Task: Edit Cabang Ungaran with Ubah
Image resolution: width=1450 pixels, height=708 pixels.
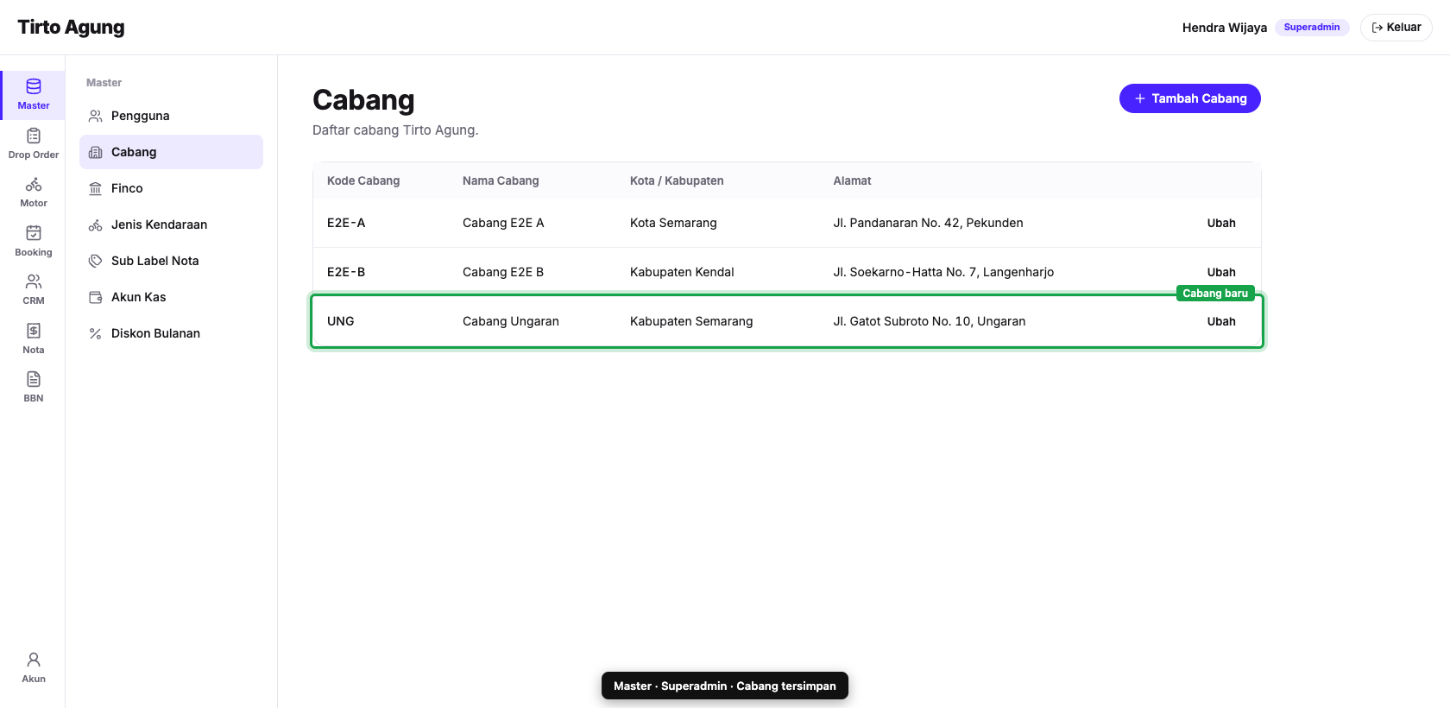Action: tap(1221, 321)
